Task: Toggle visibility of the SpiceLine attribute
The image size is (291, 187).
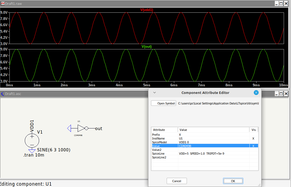Action: (253, 154)
